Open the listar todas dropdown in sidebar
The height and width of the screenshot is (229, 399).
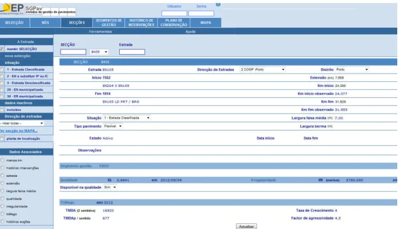click(22, 123)
